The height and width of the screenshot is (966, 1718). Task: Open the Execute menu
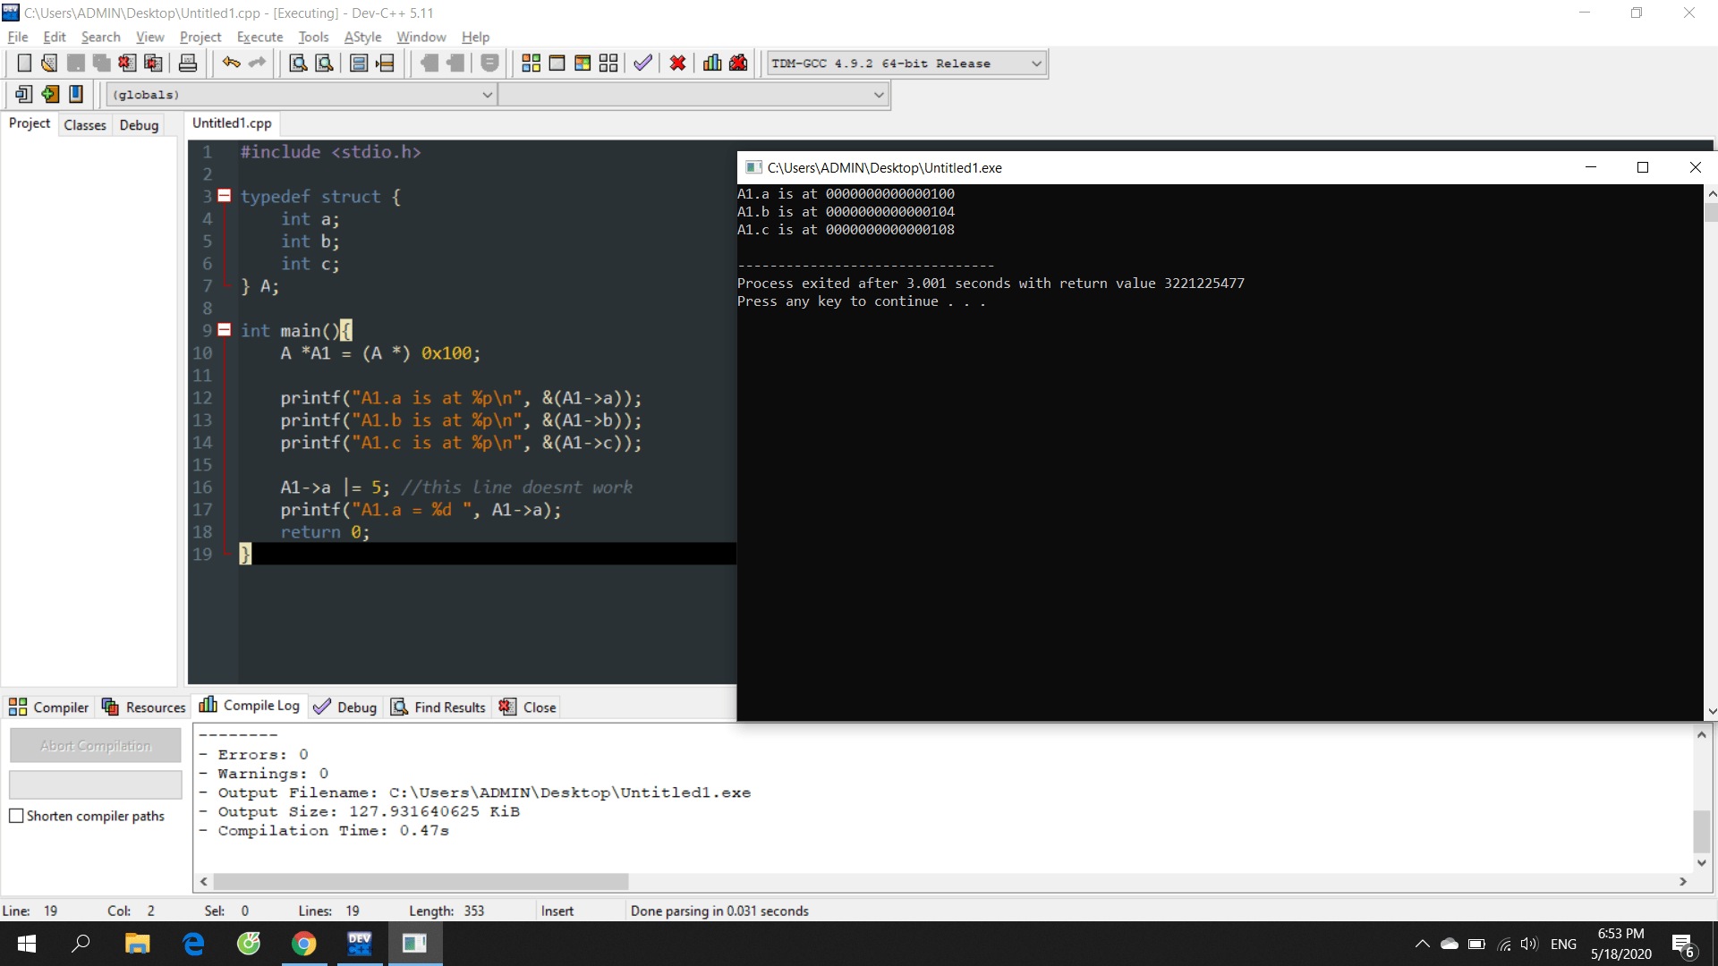(259, 37)
